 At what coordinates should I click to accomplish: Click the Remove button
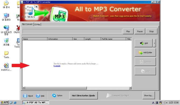tap(145, 62)
